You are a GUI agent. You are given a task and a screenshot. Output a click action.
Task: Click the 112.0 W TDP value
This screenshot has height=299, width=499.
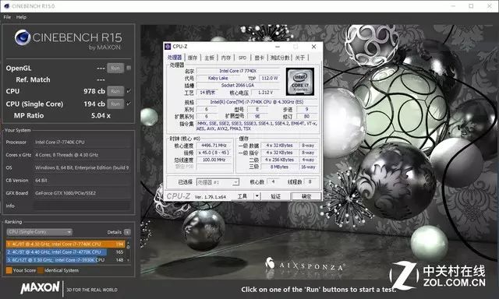pos(270,78)
